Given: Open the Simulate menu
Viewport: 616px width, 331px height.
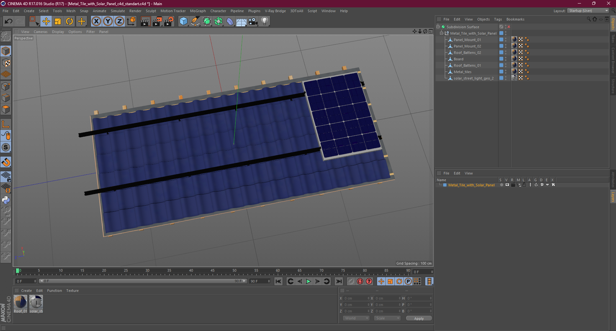Looking at the screenshot, I should point(118,11).
